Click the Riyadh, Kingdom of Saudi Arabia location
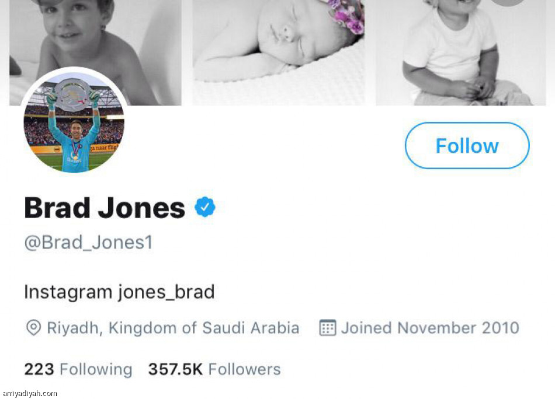The height and width of the screenshot is (399, 555). tap(173, 328)
